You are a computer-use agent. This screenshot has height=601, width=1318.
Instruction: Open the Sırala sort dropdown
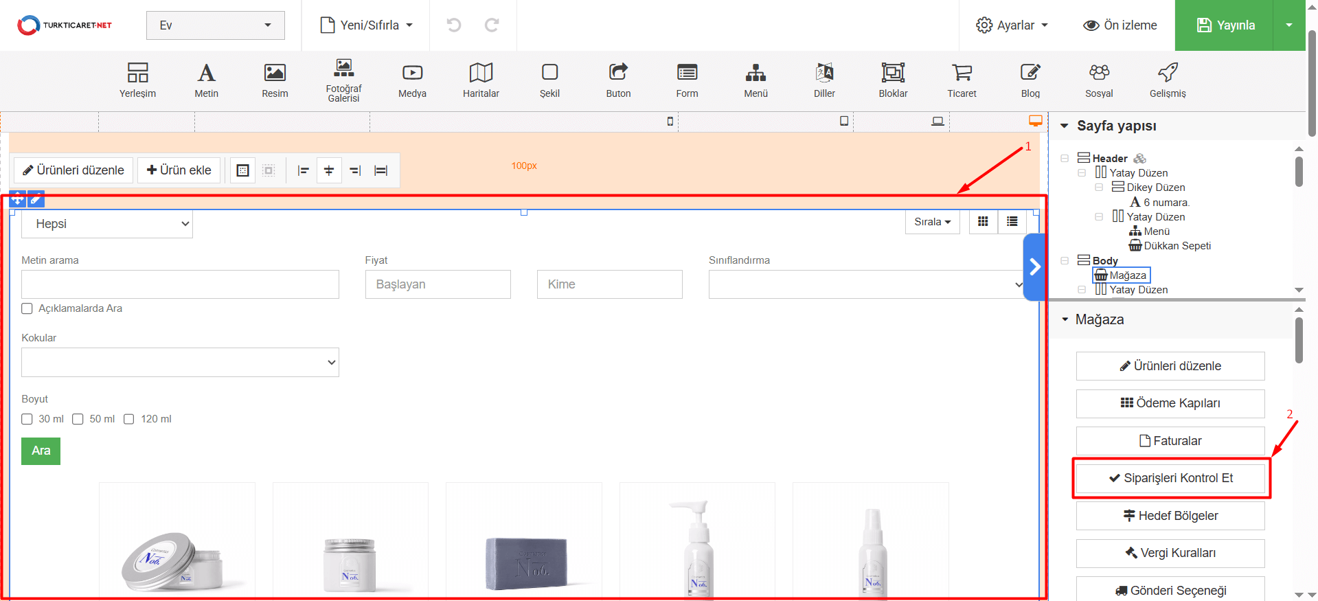pos(932,222)
